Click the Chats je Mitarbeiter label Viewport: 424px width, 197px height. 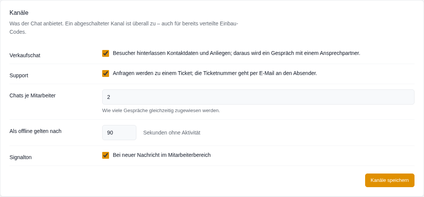(x=32, y=95)
